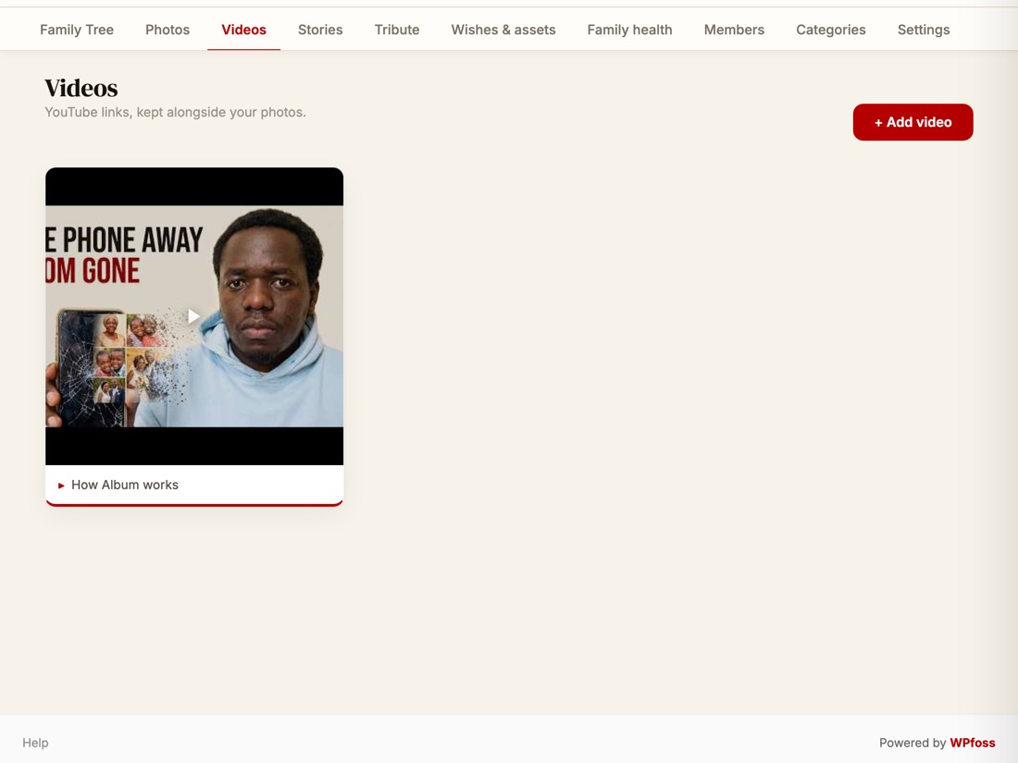This screenshot has width=1018, height=763.
Task: Click the YouTube links subtitle text
Action: (x=175, y=112)
